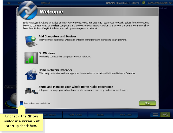Click the Linksys EasyLink Advisor chain logo

(x=28, y=10)
